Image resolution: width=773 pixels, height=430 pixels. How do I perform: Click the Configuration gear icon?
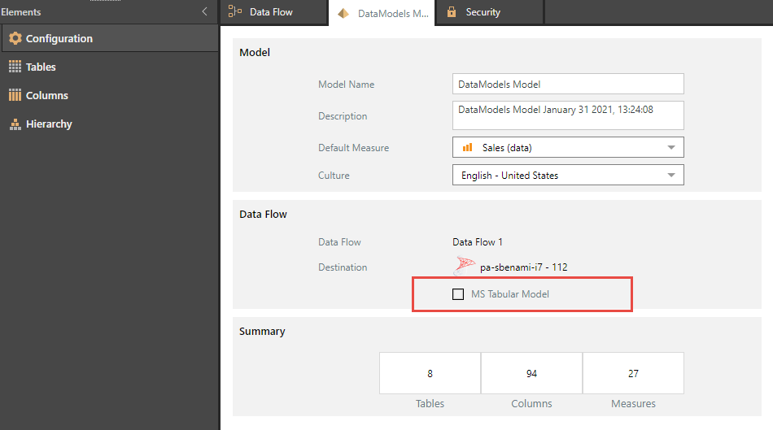pyautogui.click(x=15, y=38)
